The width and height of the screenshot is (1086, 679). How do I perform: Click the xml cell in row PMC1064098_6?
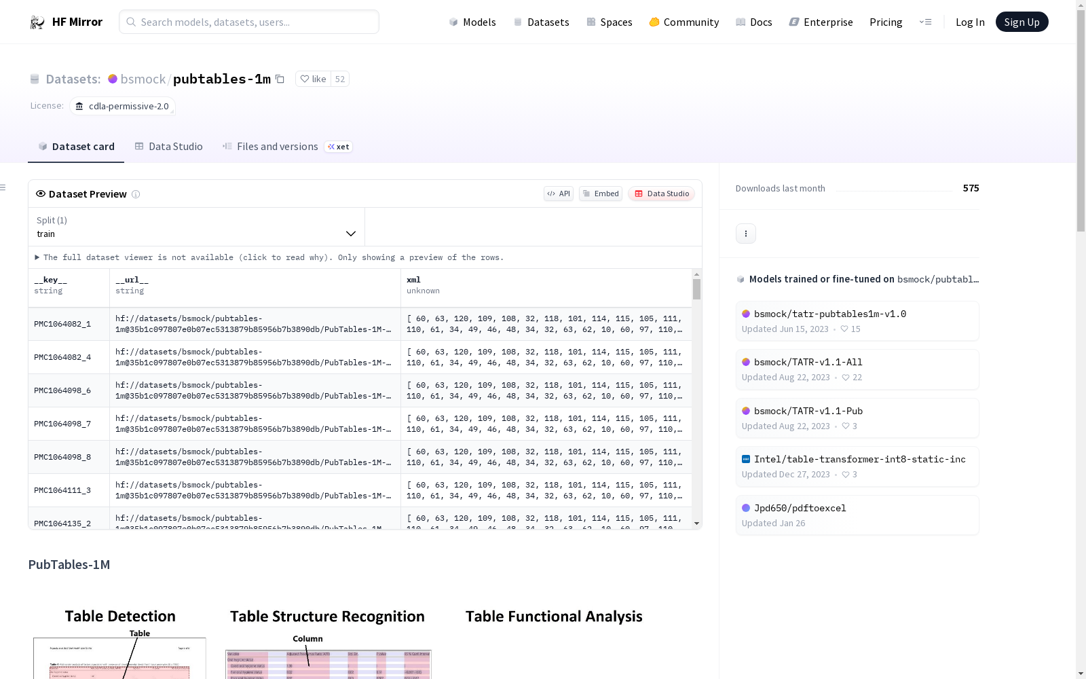(546, 390)
